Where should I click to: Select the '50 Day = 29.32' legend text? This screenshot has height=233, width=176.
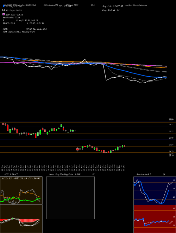pyautogui.click(x=13, y=11)
